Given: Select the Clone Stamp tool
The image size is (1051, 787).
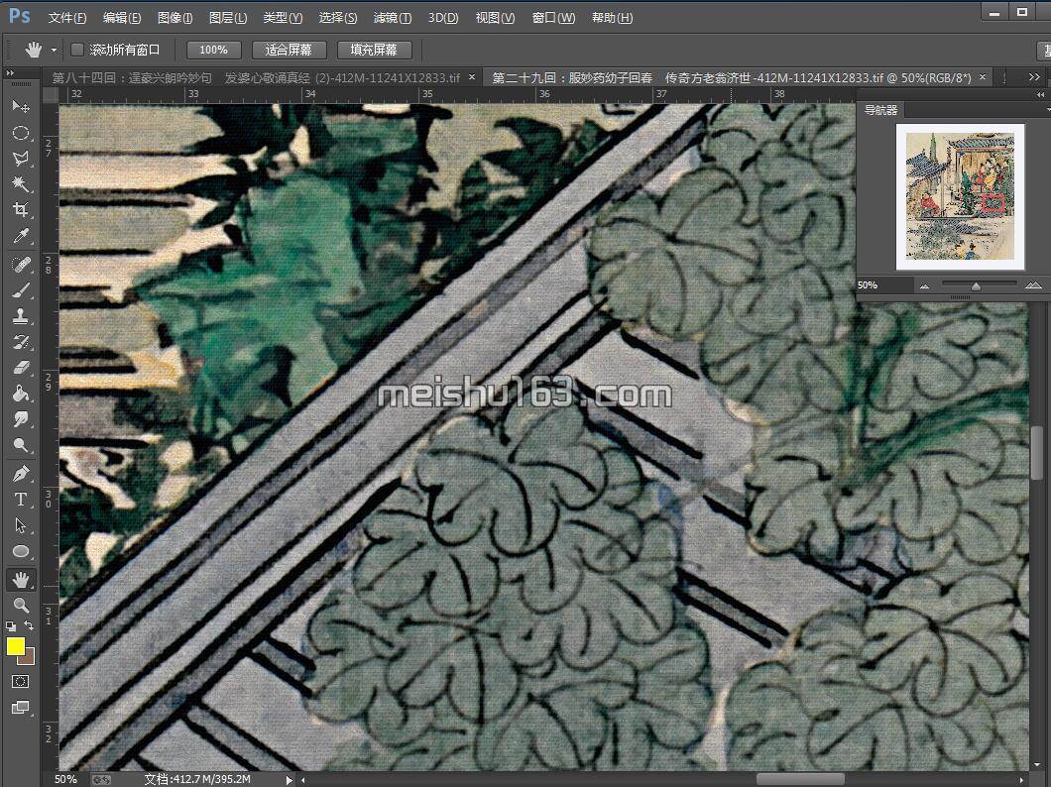Looking at the screenshot, I should [x=21, y=316].
